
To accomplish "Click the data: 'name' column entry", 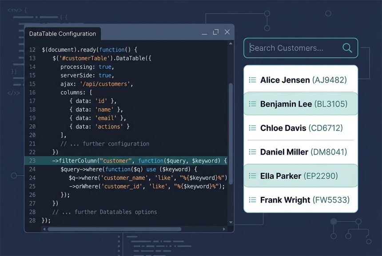I will click(x=96, y=110).
